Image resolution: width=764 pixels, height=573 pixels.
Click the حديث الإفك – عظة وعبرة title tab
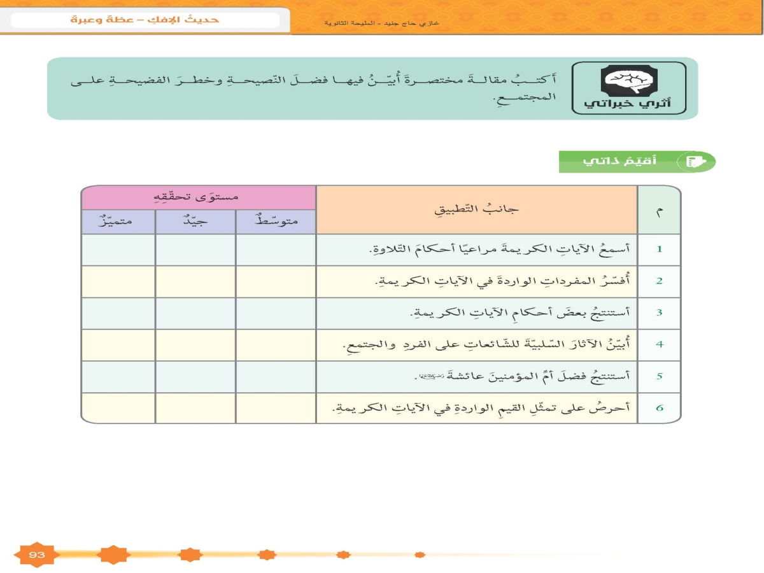tap(145, 20)
